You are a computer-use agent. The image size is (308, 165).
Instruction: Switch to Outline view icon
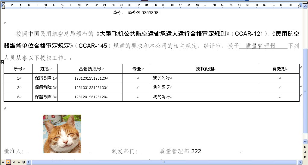(18, 162)
